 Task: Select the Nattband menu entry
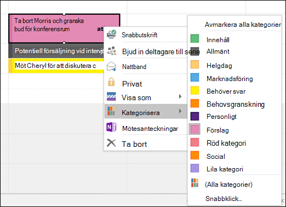(146, 67)
